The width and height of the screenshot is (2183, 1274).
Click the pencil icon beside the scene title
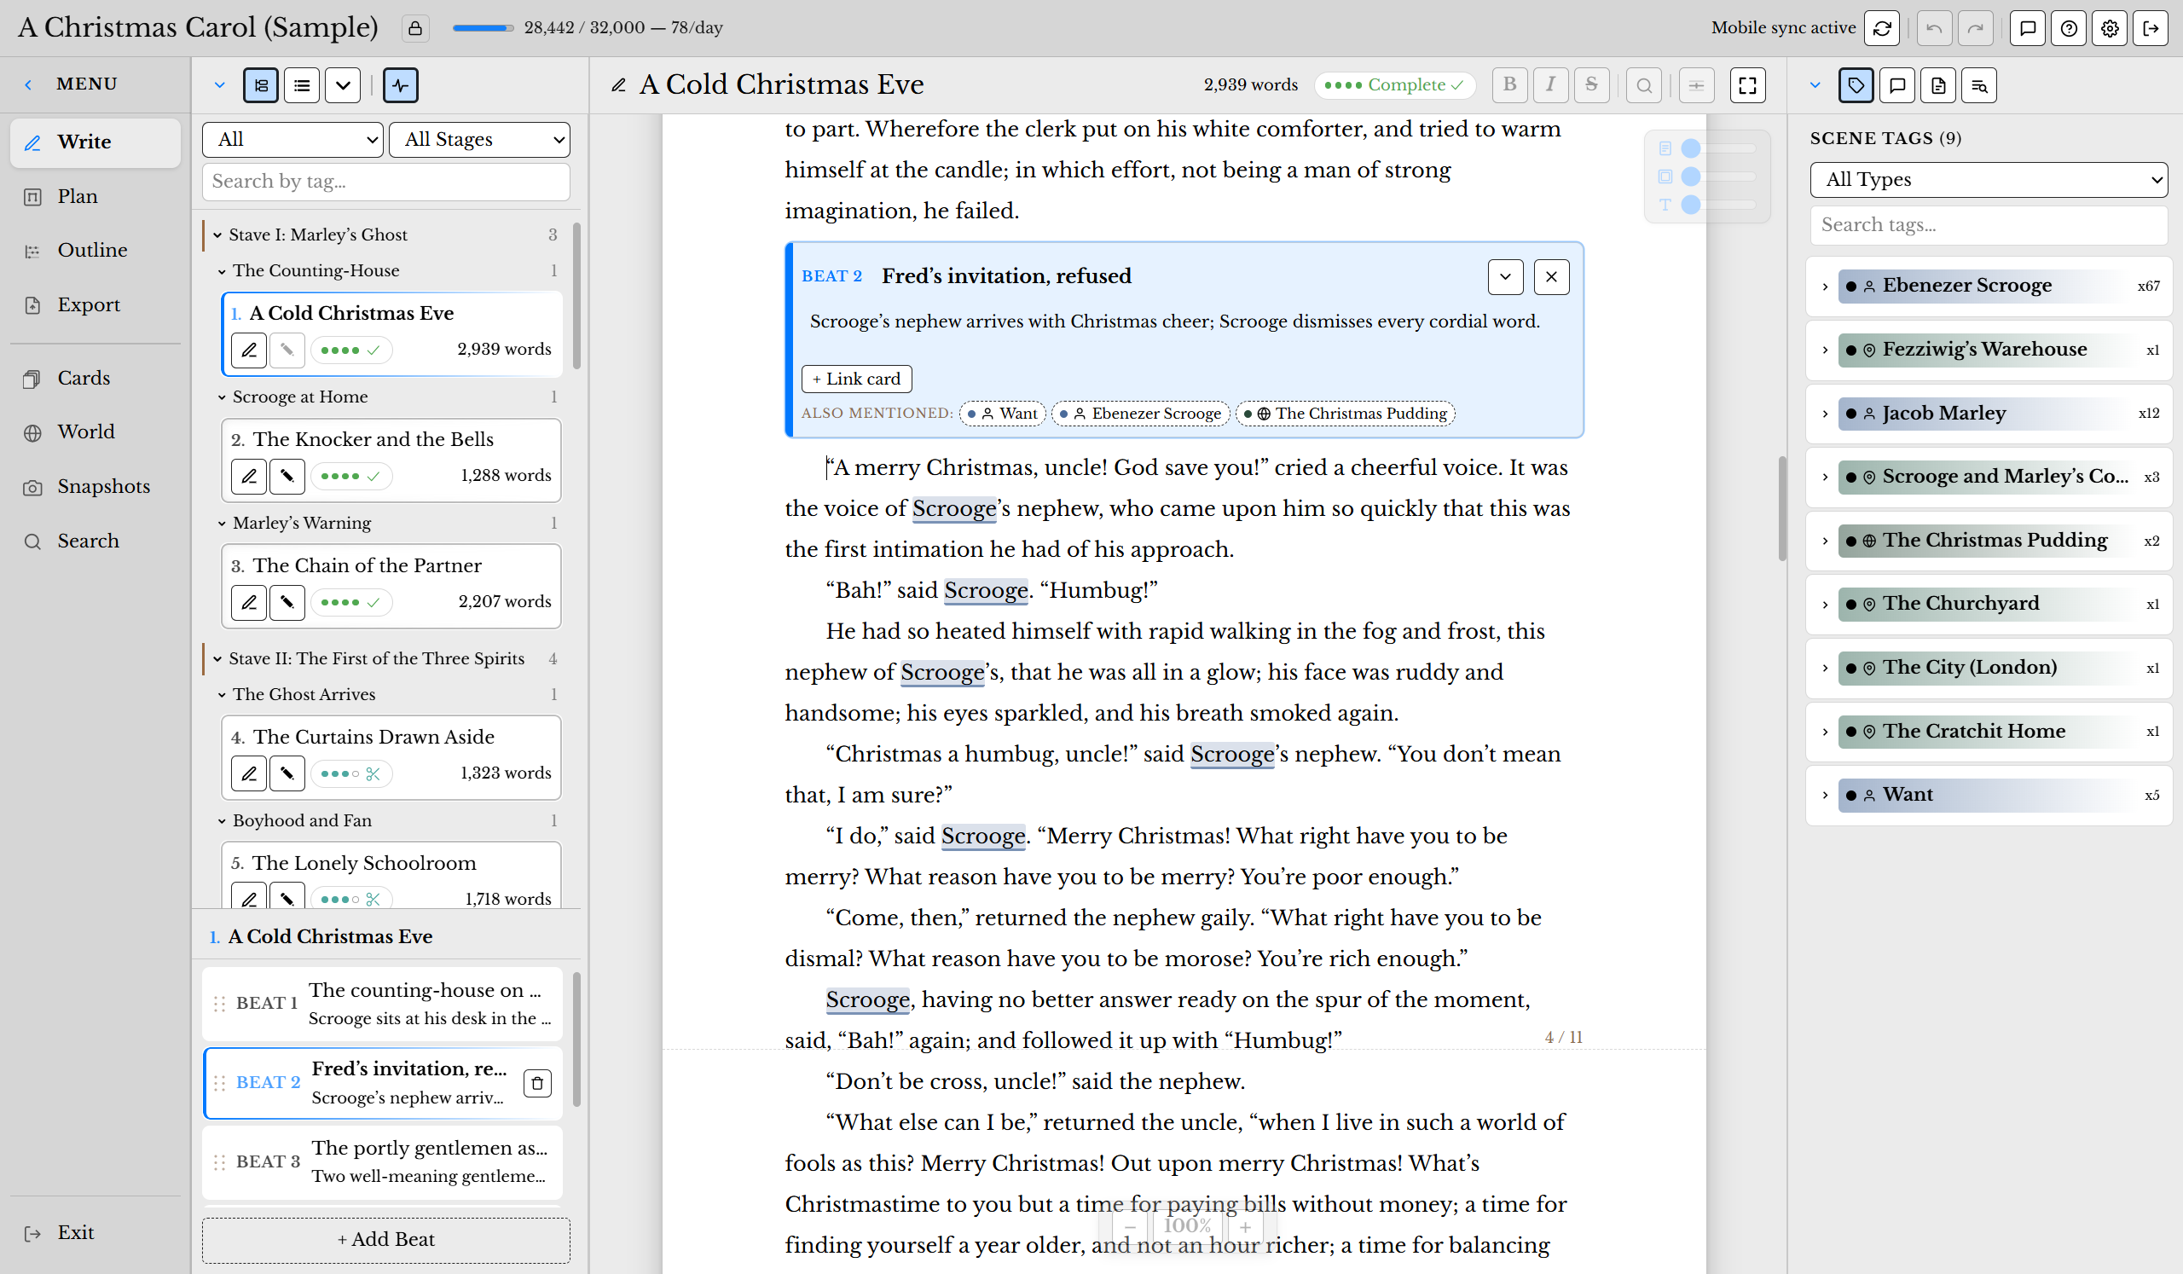coord(618,85)
